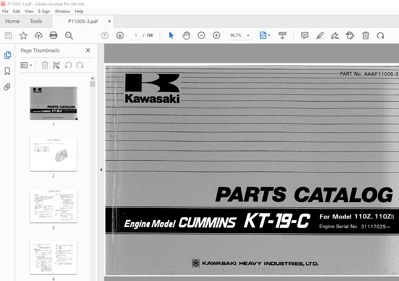Image resolution: width=399 pixels, height=281 pixels.
Task: Select page 3 thumbnail
Action: point(53,206)
